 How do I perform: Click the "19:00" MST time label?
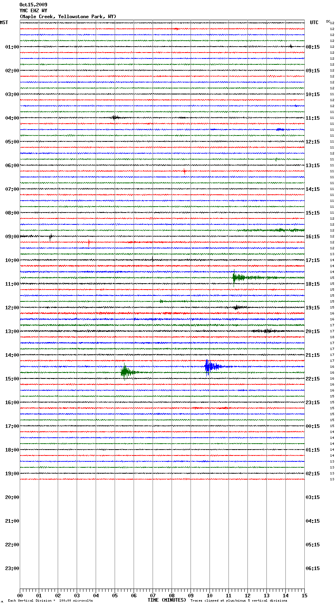pyautogui.click(x=12, y=474)
